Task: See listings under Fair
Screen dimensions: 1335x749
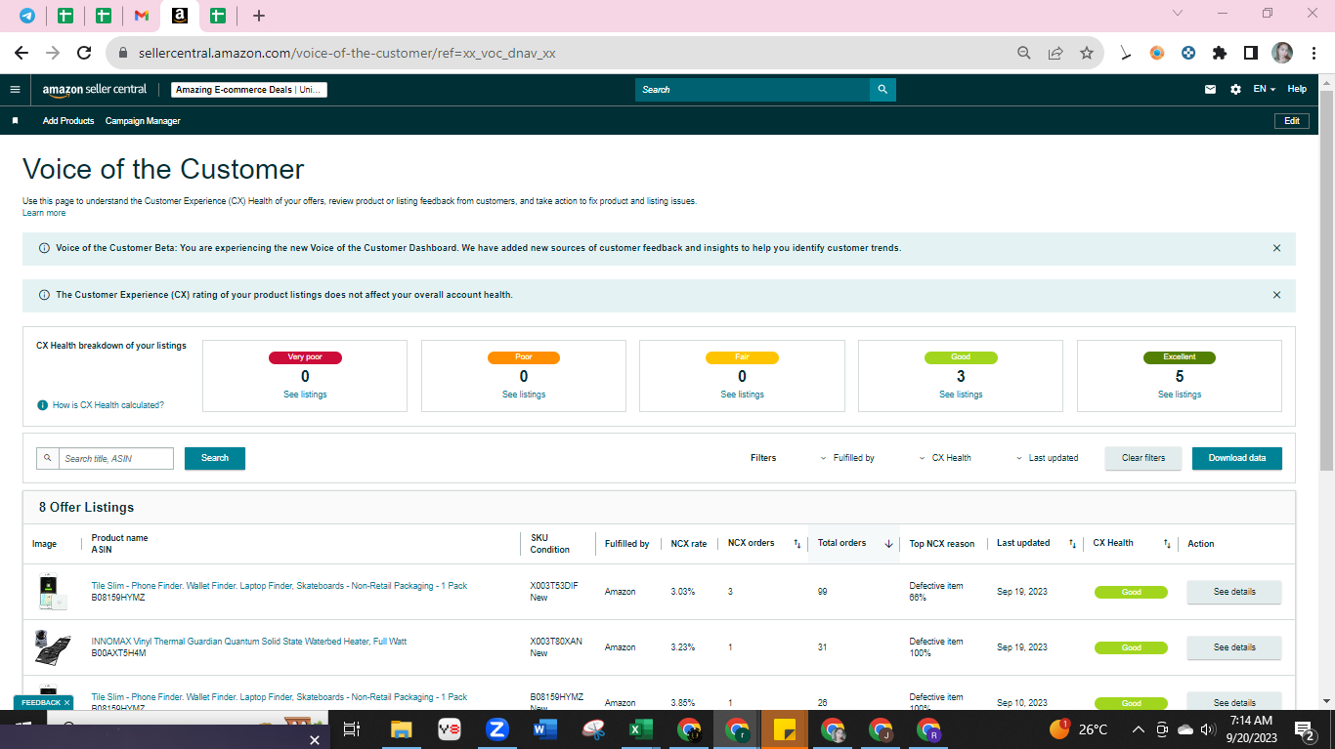Action: 743,395
